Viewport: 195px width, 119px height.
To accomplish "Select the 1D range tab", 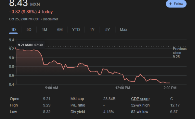I will (x=13, y=30).
